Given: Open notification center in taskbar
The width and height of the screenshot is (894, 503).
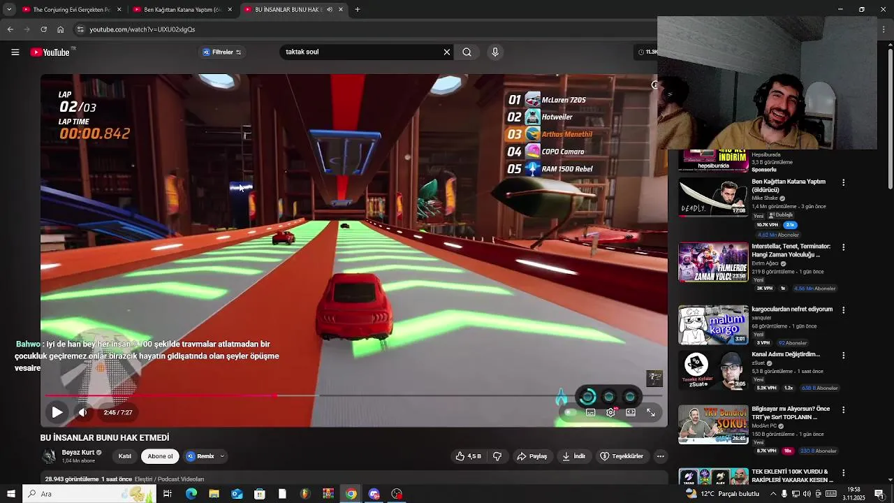Looking at the screenshot, I should click(x=879, y=494).
